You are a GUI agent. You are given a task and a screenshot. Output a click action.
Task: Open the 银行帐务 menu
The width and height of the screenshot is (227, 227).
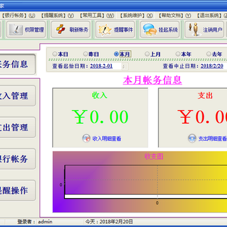19,16
